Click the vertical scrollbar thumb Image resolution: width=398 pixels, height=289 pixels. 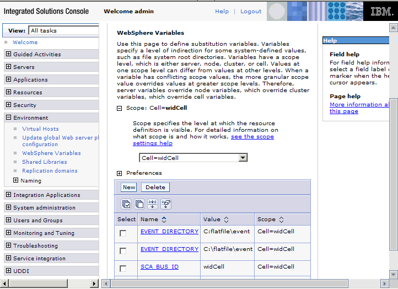click(x=394, y=174)
